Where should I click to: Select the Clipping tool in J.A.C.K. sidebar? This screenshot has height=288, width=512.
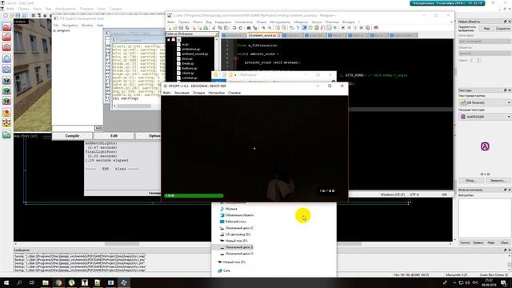tap(6, 112)
